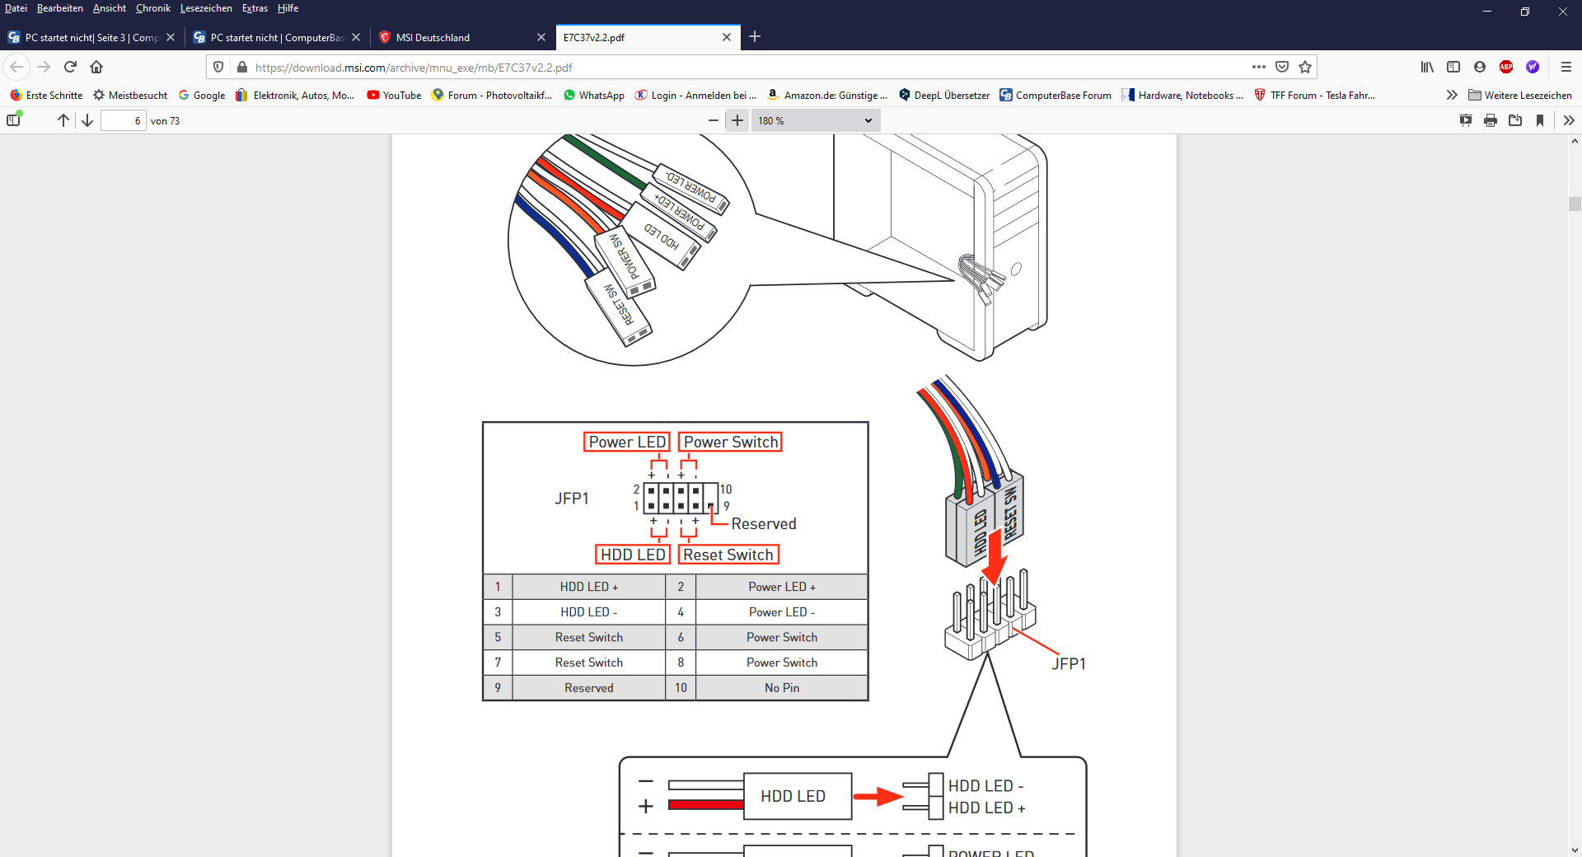Go to Firefox home page

[x=96, y=67]
